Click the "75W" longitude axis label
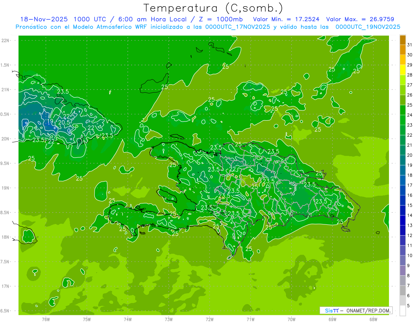 87,319
